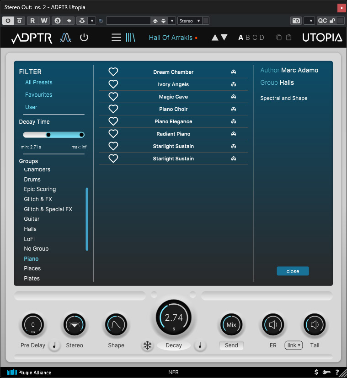Viewport: 347px width, 378px height.
Task: Toggle the ADPTR plugin power icon
Action: click(x=84, y=38)
